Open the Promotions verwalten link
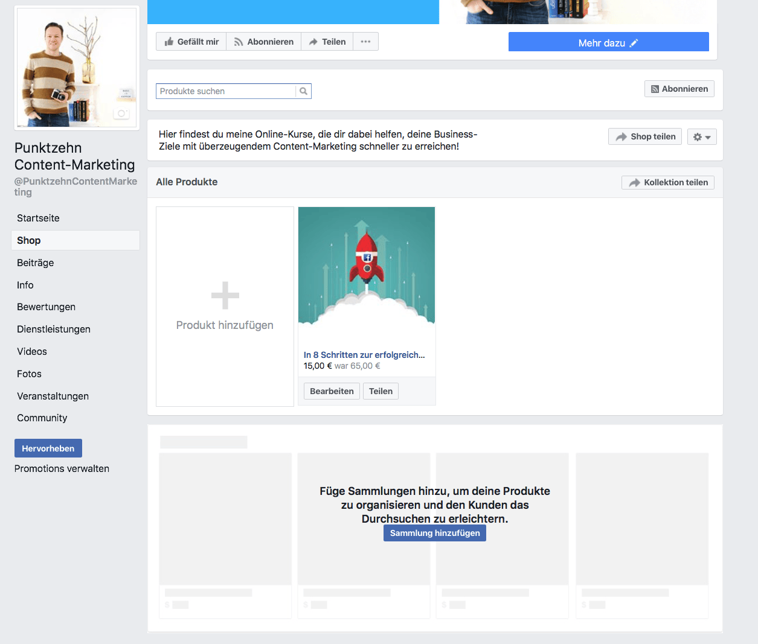This screenshot has width=758, height=644. tap(62, 468)
